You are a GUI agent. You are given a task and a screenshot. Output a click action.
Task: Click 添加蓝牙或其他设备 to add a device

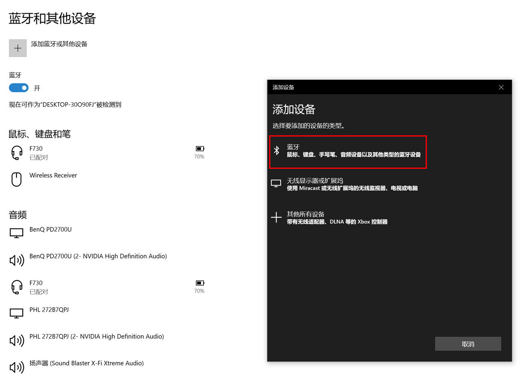(59, 43)
